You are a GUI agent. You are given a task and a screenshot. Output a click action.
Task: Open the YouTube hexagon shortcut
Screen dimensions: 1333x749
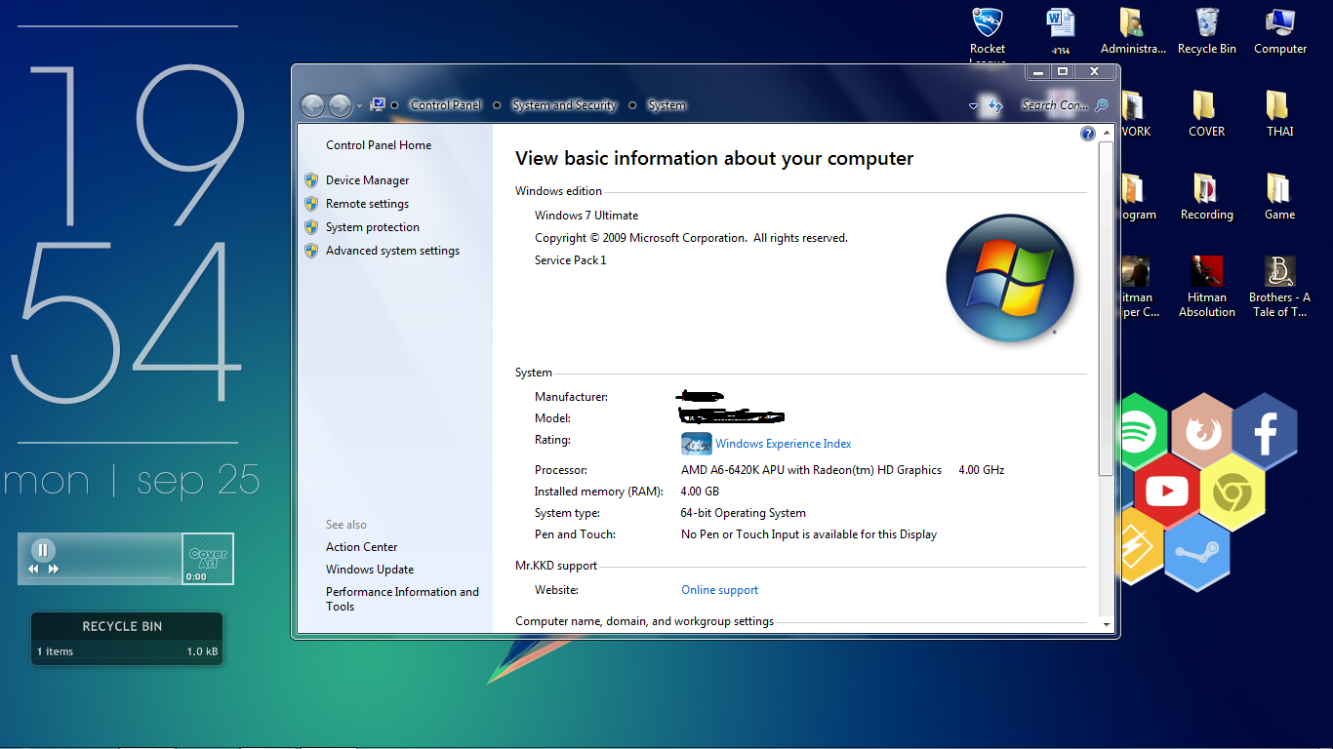click(x=1167, y=491)
